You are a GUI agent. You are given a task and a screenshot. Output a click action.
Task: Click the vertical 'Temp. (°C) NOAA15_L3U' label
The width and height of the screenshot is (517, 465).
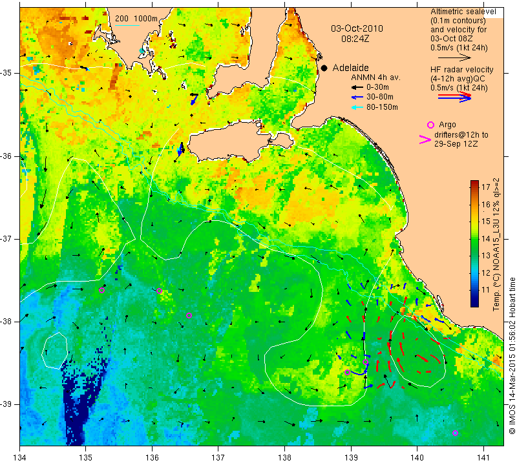click(x=496, y=244)
